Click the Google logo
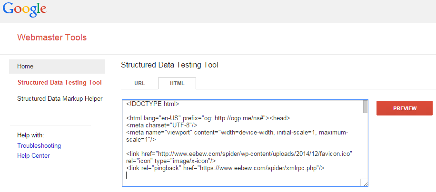The width and height of the screenshot is (436, 192). (24, 10)
